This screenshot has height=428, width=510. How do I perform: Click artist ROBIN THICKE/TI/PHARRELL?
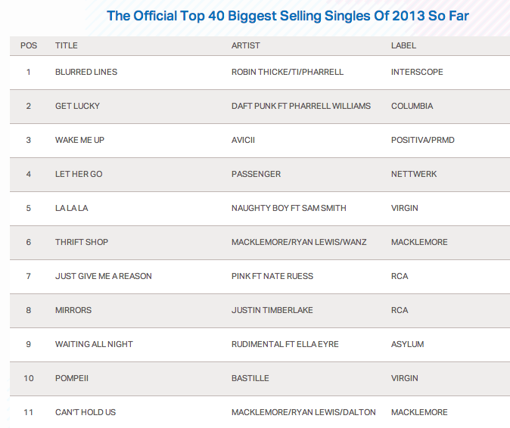[288, 72]
